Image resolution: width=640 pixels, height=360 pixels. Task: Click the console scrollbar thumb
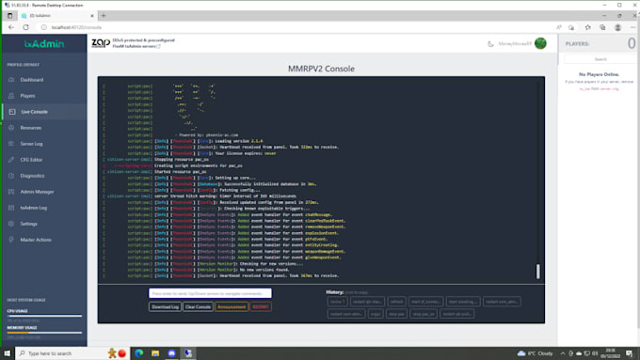(x=538, y=272)
